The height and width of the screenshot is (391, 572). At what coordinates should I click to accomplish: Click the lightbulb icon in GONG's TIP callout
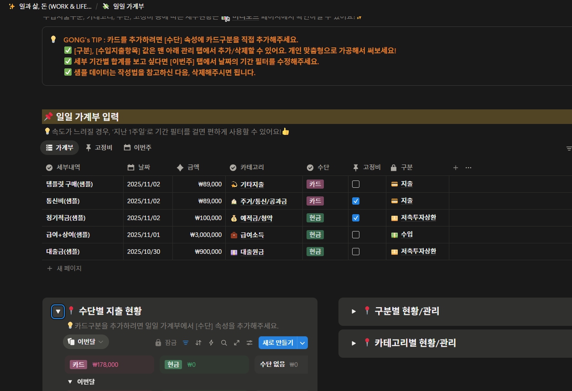(53, 39)
